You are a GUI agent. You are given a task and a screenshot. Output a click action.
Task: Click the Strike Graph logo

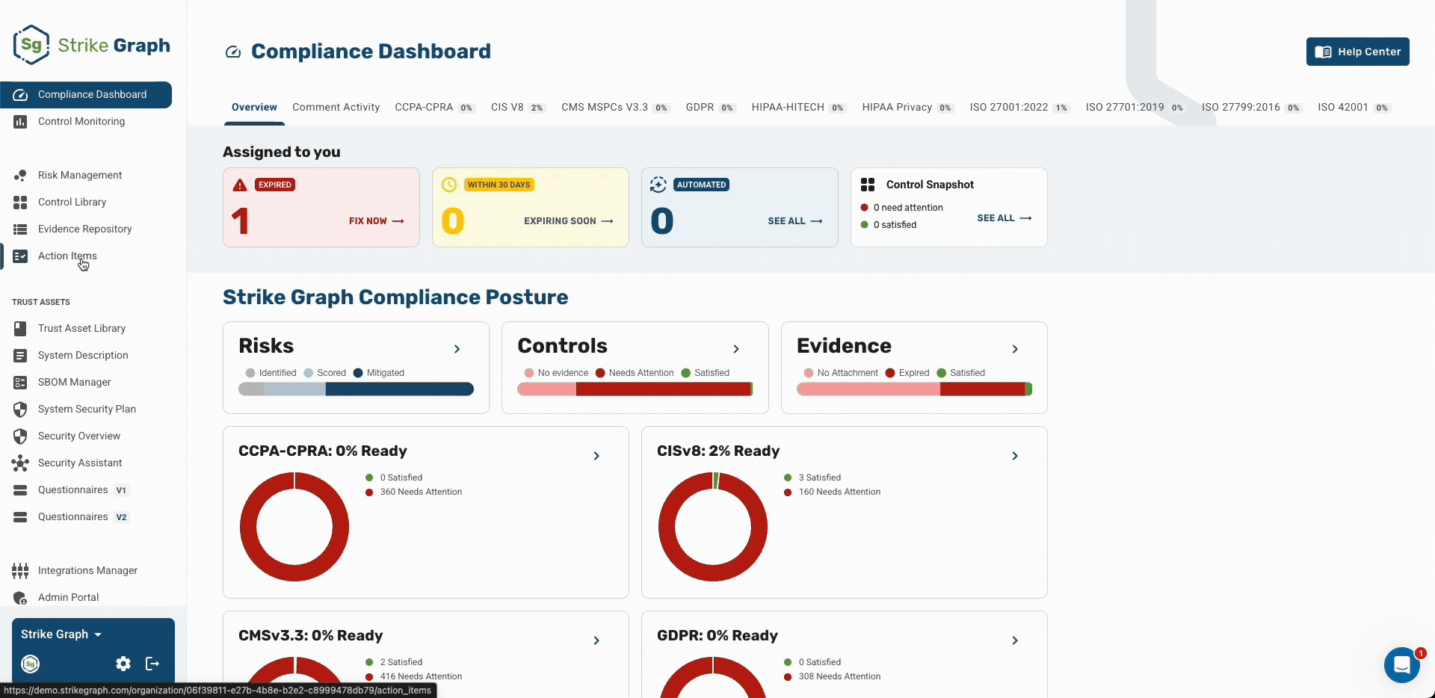tap(91, 45)
